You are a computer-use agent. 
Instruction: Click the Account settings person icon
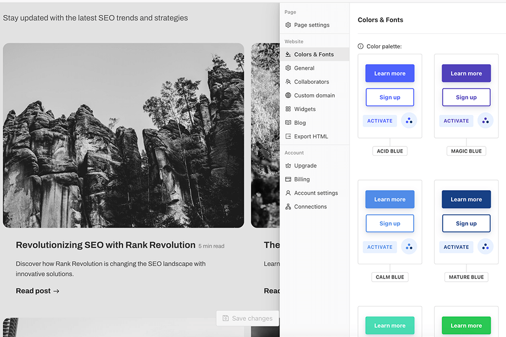coord(288,193)
